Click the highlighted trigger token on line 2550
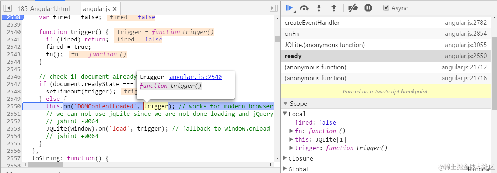Image resolution: width=497 pixels, height=173 pixels. pyautogui.click(x=156, y=106)
